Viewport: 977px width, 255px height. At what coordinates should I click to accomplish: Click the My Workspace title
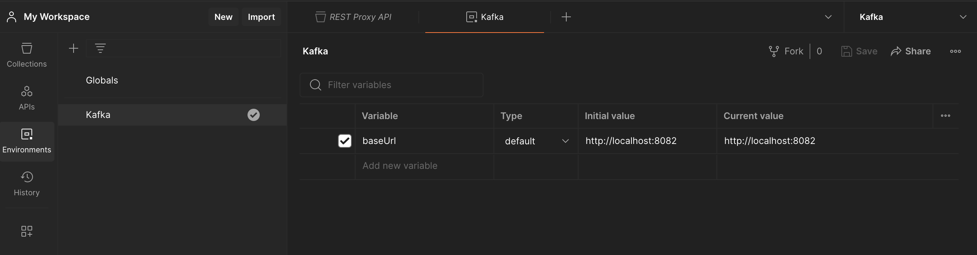(57, 17)
